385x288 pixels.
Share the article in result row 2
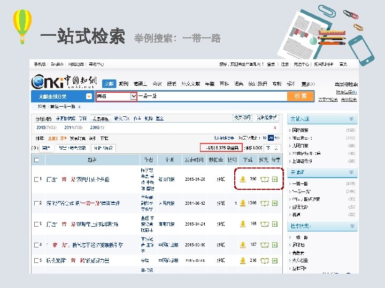click(275, 203)
